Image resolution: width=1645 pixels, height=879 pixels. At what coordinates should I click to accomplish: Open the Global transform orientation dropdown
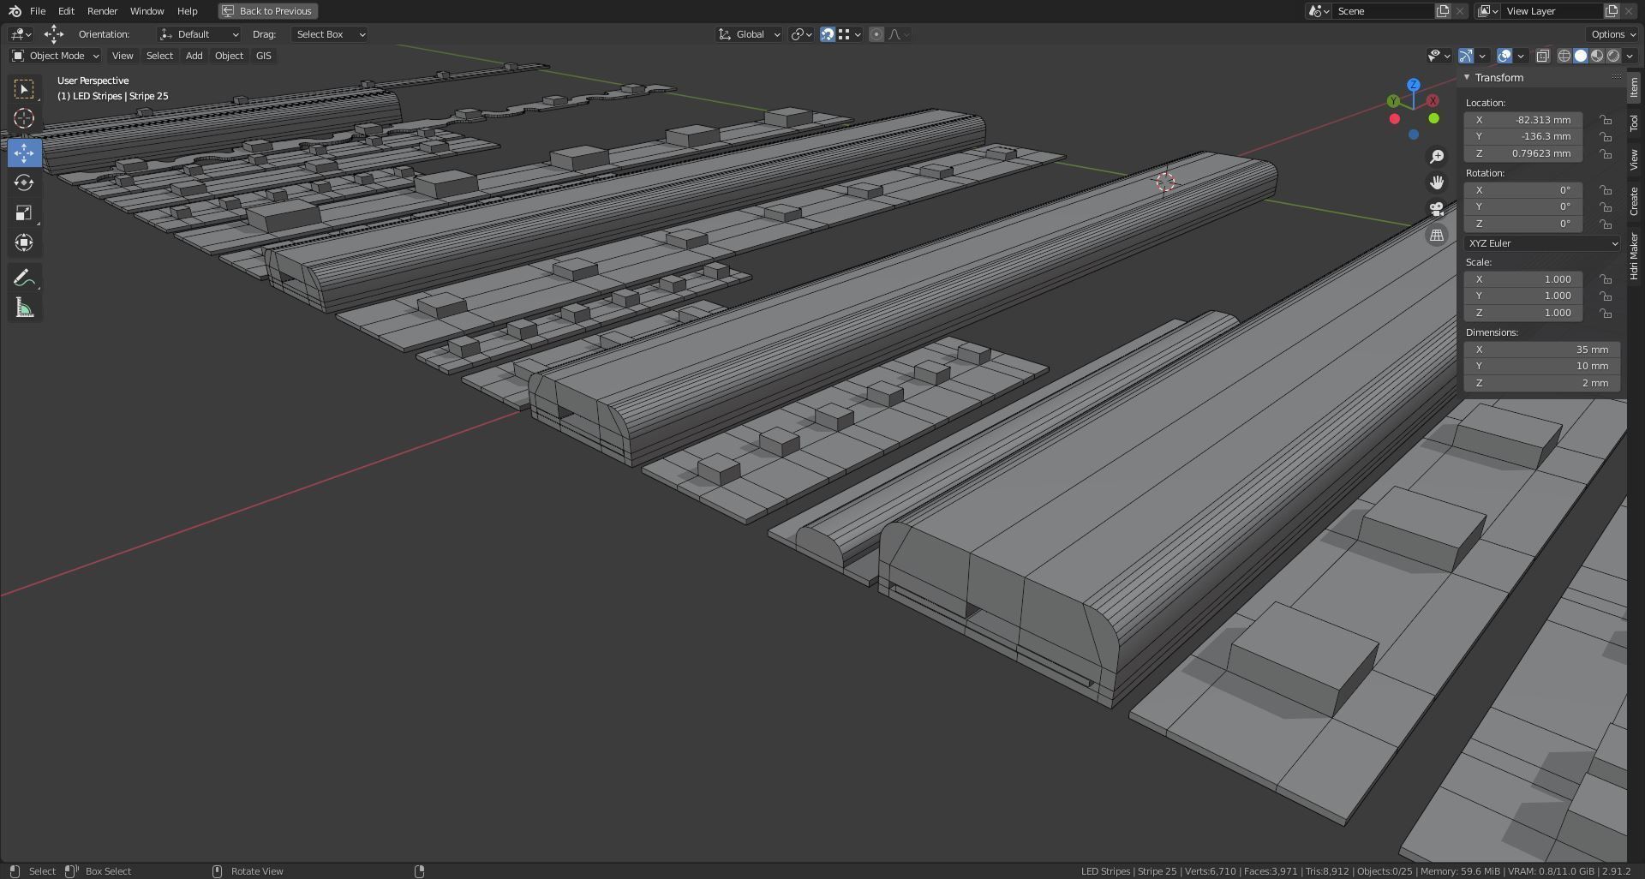tap(749, 34)
